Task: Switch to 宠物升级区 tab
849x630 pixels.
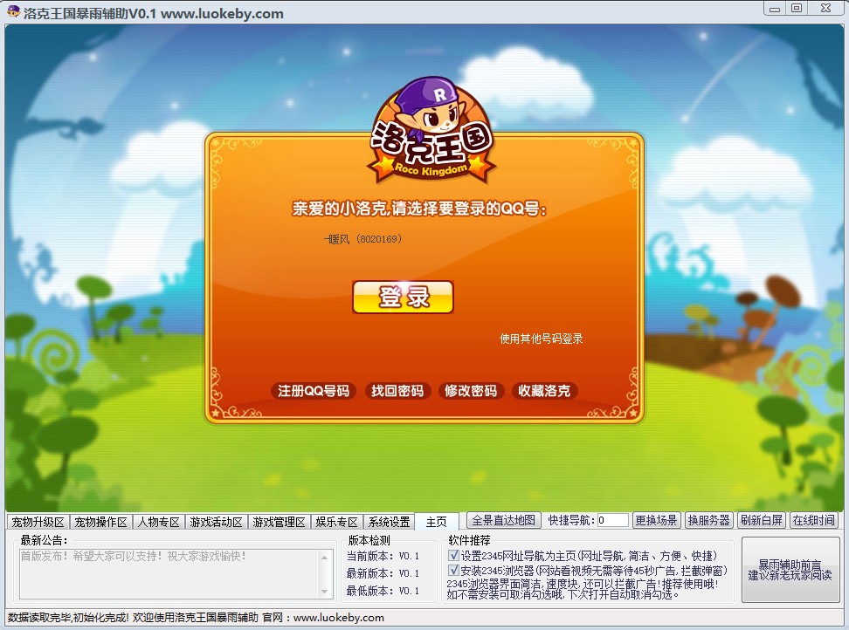Action: [38, 522]
